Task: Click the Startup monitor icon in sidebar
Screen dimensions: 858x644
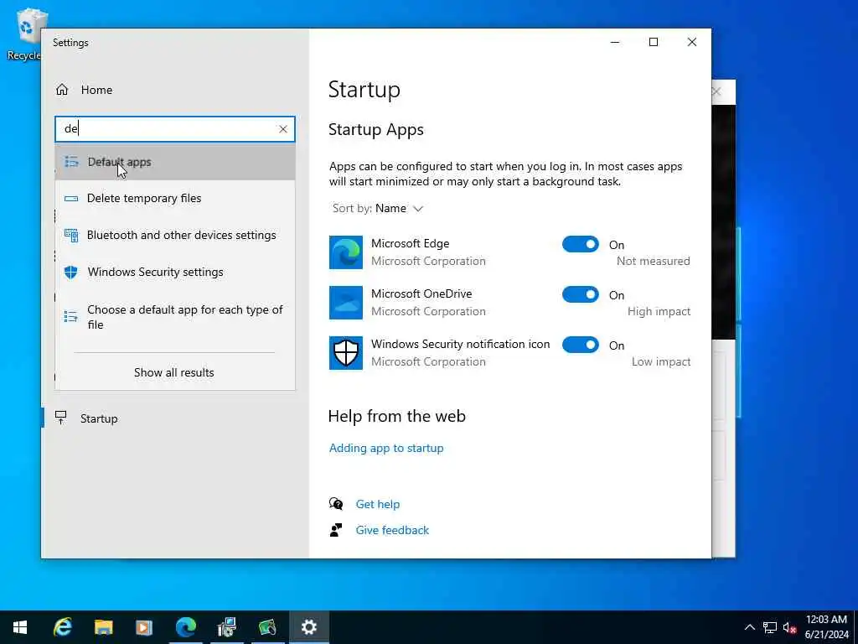Action: tap(60, 418)
